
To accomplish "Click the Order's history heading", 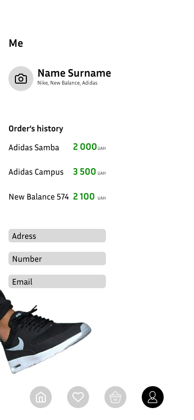I will coord(36,129).
